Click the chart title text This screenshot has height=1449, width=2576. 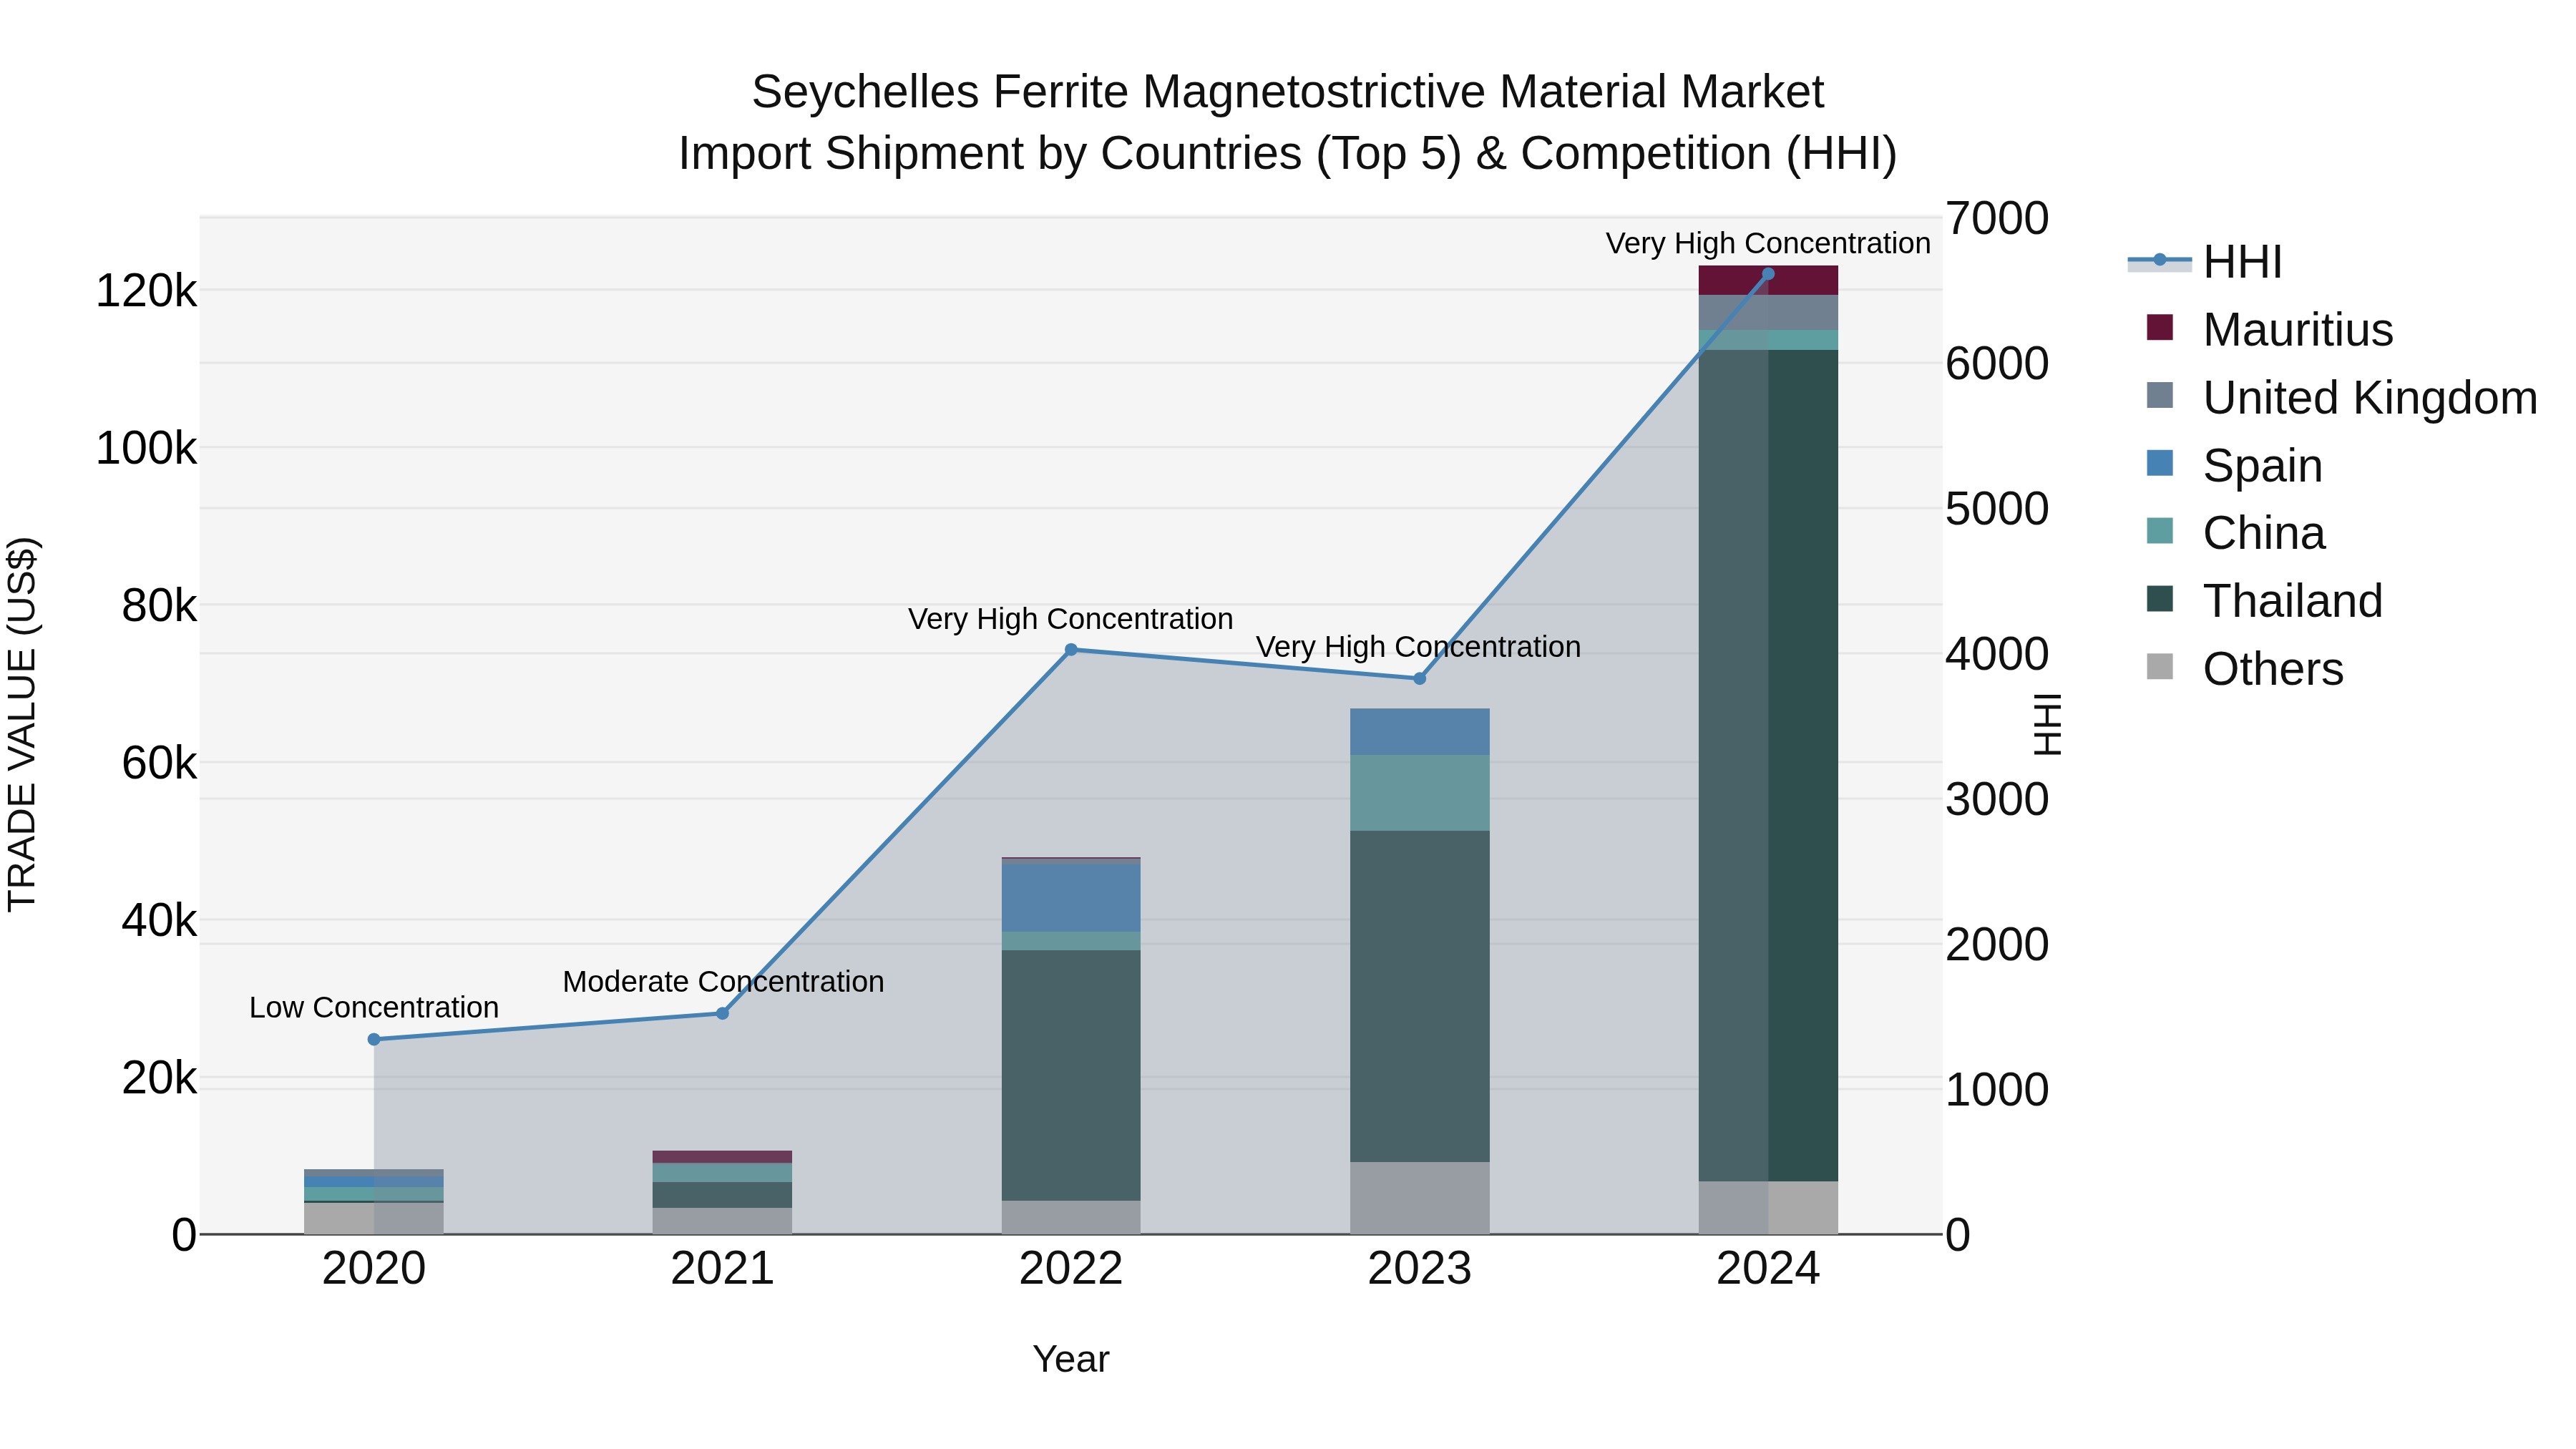coord(1288,122)
